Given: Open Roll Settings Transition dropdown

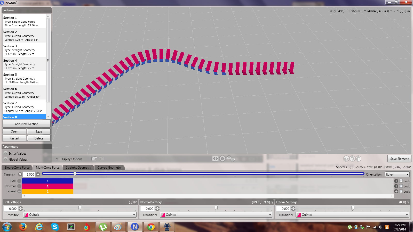Looking at the screenshot, I should click(x=80, y=215).
